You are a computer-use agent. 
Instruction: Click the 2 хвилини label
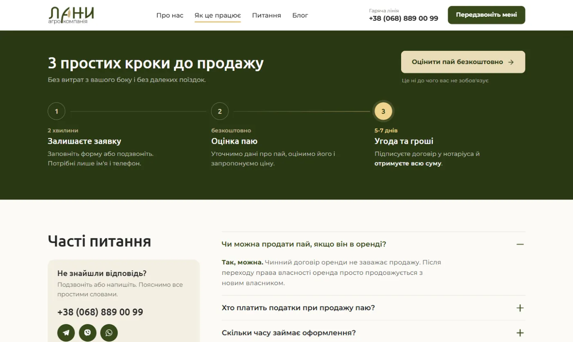[63, 130]
